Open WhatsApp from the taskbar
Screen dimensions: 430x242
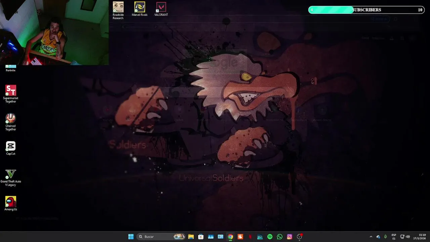pos(279,237)
